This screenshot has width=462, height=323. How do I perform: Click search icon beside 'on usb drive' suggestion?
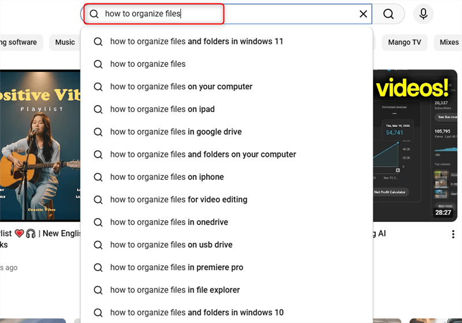tap(98, 245)
